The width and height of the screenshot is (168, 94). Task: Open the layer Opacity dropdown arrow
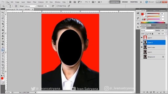166,31
